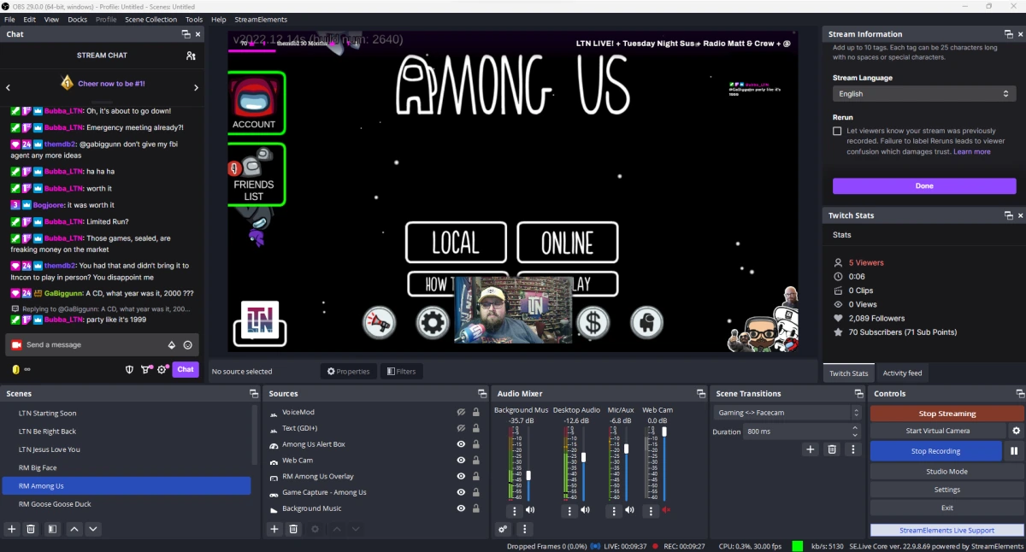This screenshot has height=552, width=1026.
Task: Open Background Music channel options menu
Action: click(514, 511)
